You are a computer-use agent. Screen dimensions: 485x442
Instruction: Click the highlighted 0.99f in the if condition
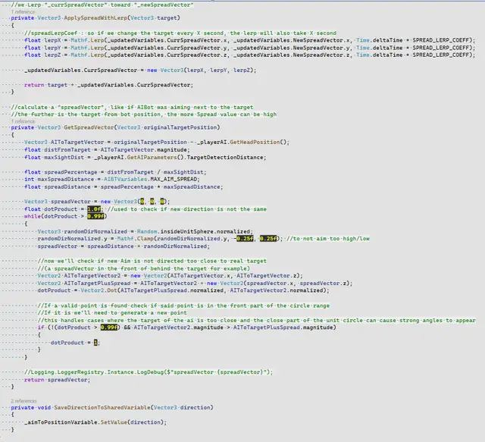109,328
